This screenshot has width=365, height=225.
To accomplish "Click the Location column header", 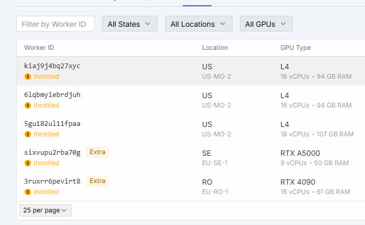I will pyautogui.click(x=215, y=48).
